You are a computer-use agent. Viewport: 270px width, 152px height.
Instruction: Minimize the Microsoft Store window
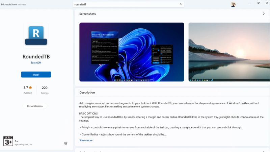tap(250, 3)
